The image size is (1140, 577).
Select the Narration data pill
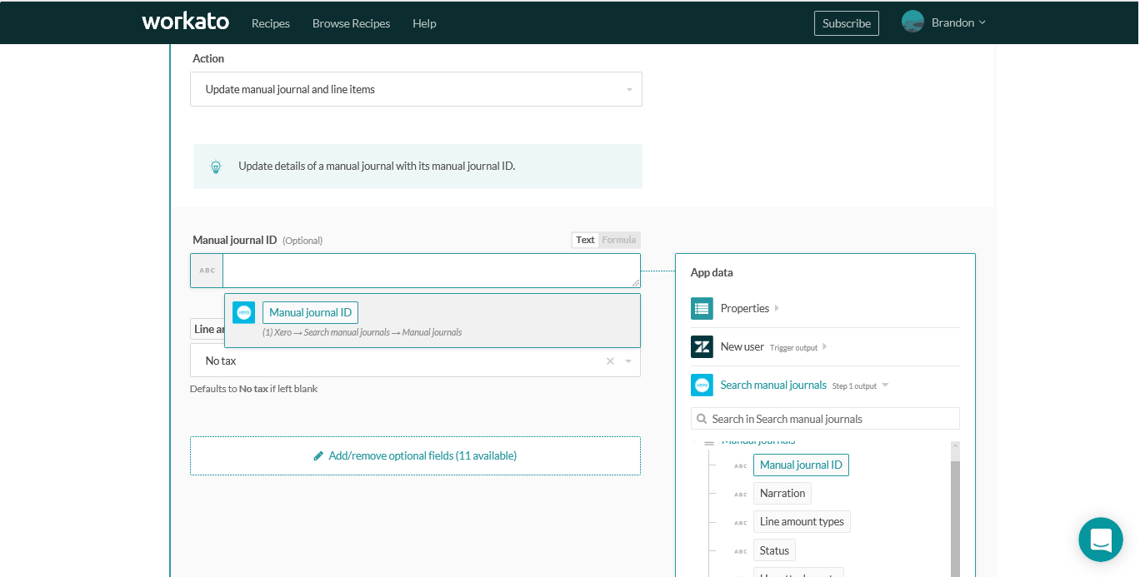pyautogui.click(x=782, y=494)
